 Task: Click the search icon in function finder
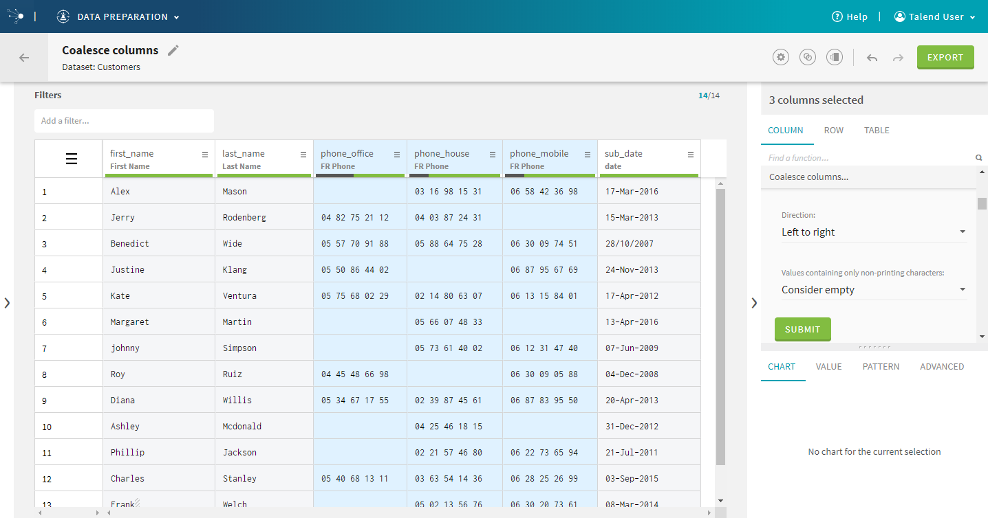(978, 158)
